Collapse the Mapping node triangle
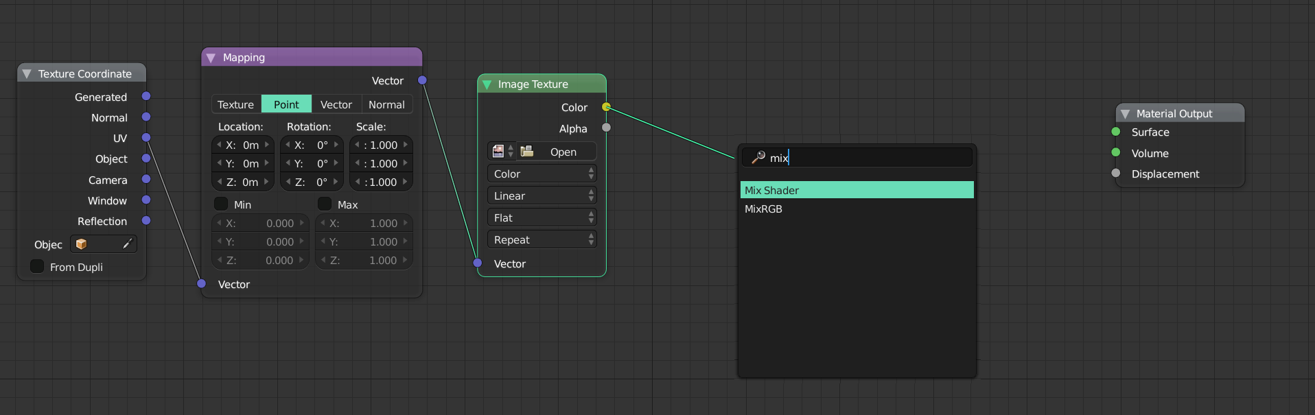The width and height of the screenshot is (1315, 415). point(211,58)
